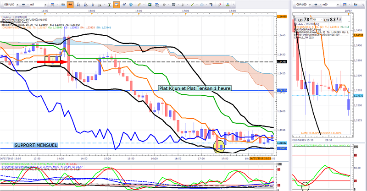Expand the arrow next to the magnifier tool
The image size is (367, 191).
104,5
